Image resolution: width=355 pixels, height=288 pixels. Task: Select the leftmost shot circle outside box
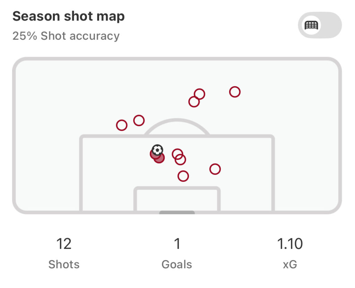(x=122, y=125)
